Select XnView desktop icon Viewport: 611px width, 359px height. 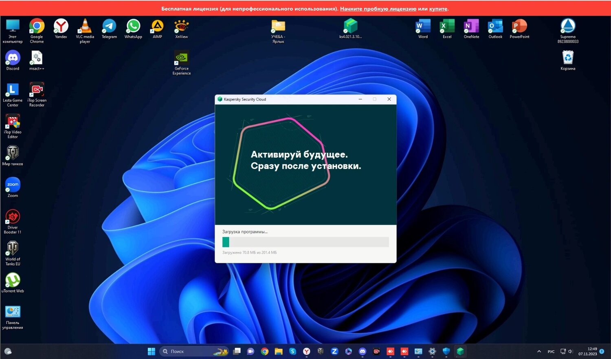click(181, 29)
